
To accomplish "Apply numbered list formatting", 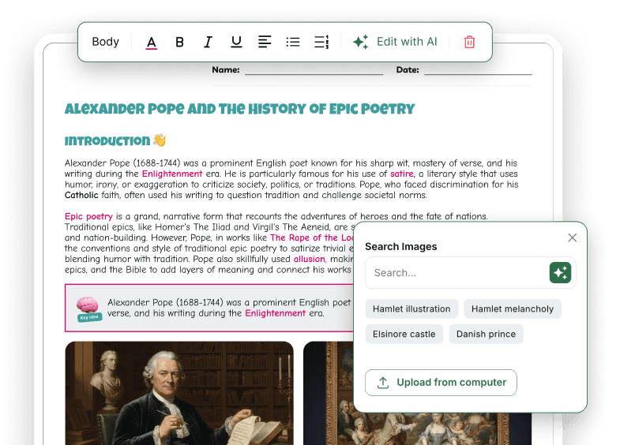I will [x=321, y=42].
